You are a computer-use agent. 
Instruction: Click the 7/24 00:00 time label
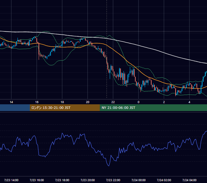pyautogui.click(x=139, y=180)
